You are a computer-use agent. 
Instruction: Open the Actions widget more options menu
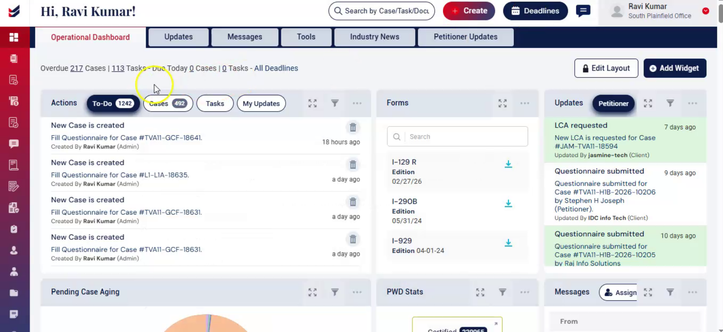(357, 103)
